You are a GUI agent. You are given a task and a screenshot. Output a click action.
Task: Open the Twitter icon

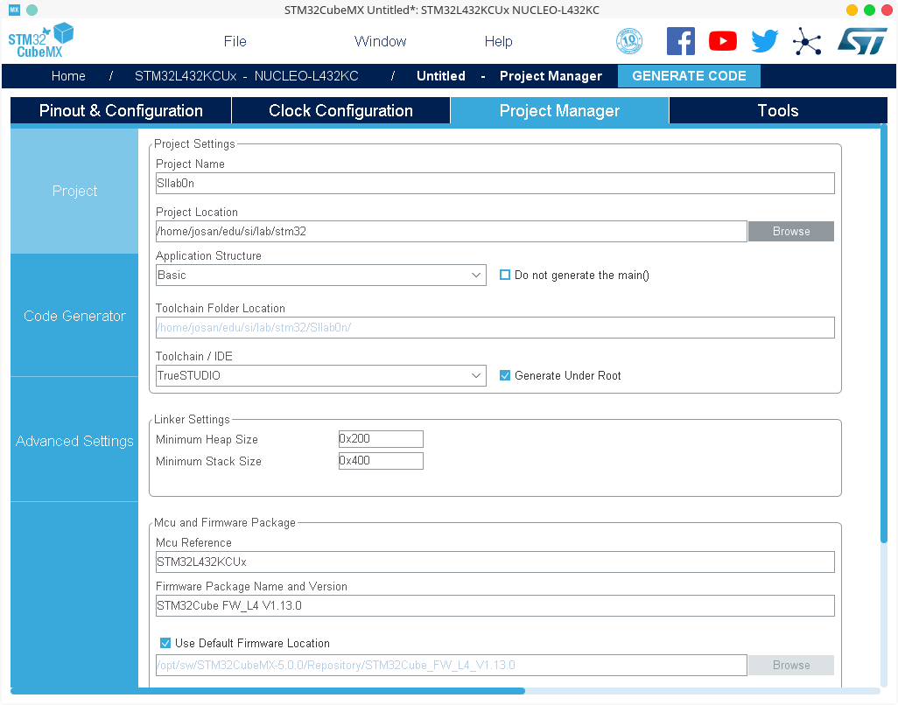tap(765, 41)
